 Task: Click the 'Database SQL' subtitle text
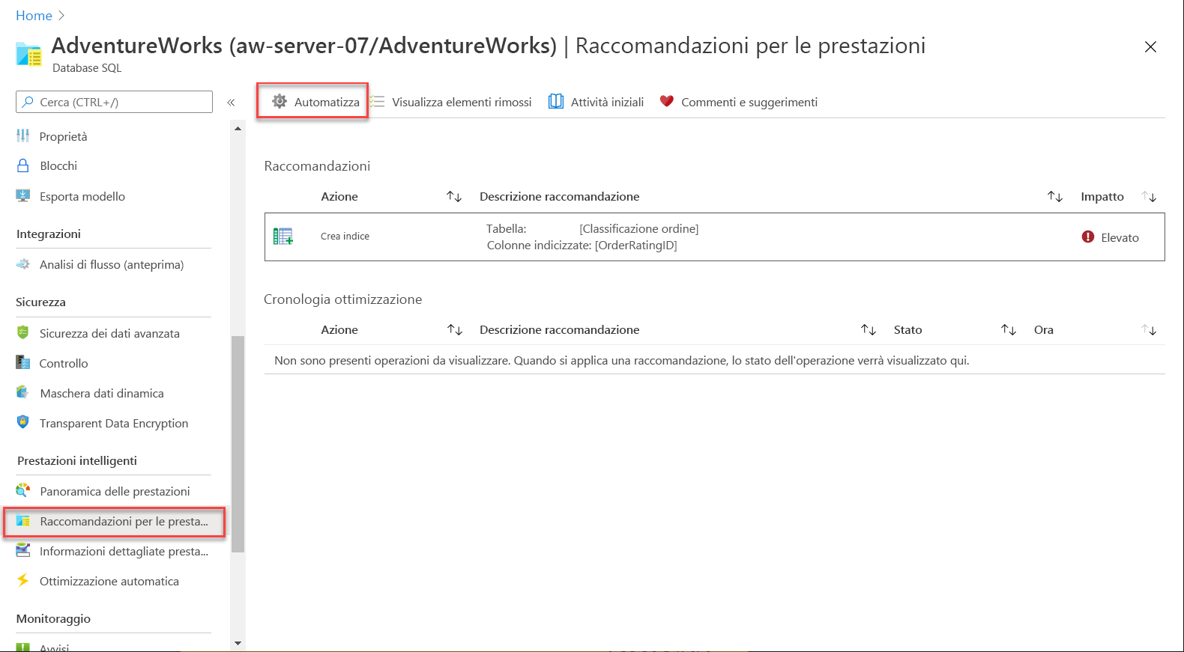click(87, 67)
